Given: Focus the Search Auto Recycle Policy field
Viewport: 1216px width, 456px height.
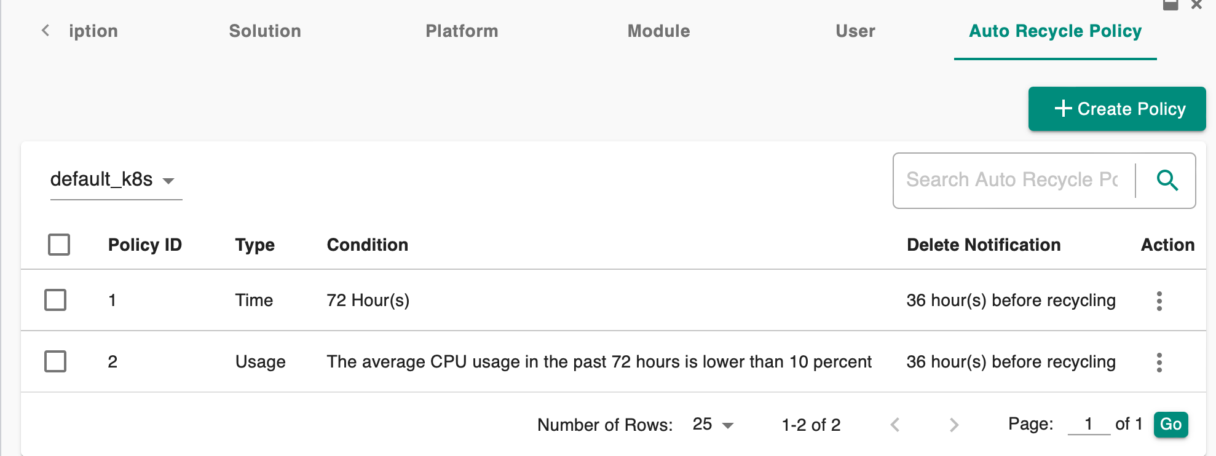Looking at the screenshot, I should [1013, 180].
